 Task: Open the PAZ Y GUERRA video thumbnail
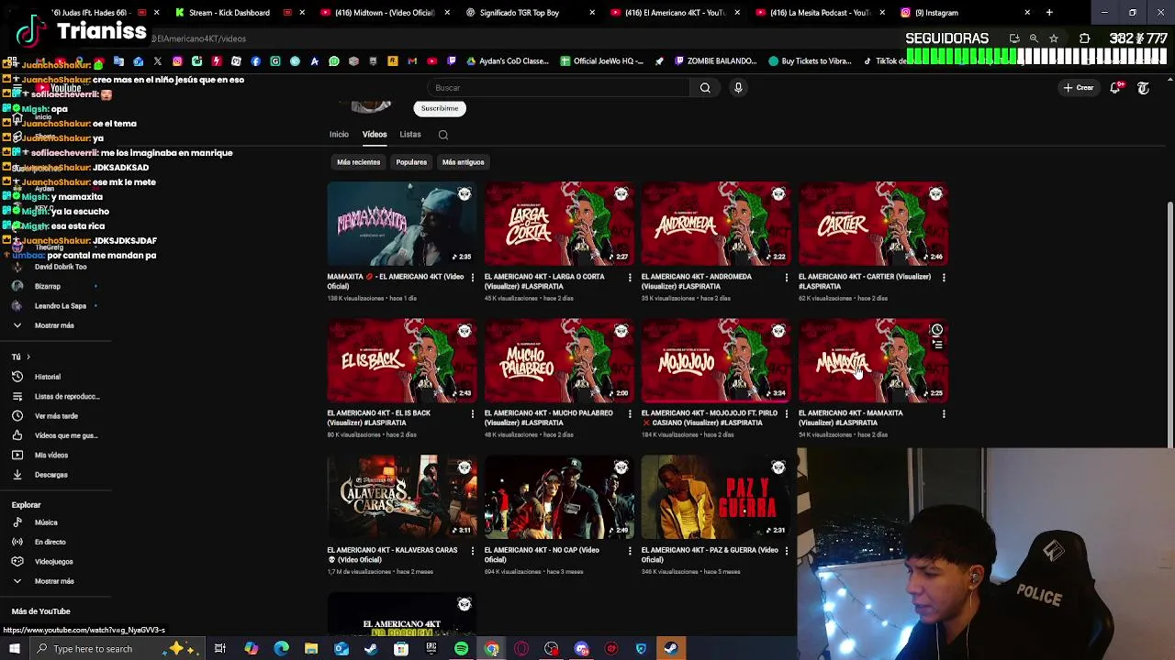(716, 498)
